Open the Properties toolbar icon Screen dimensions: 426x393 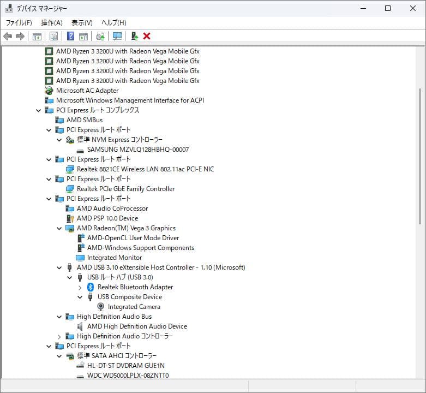(53, 36)
